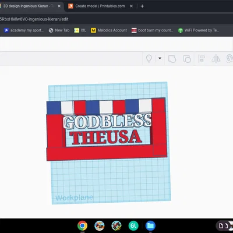Launch the first racing game shelf icon
Viewport: 233px width, 233px height.
[100, 225]
